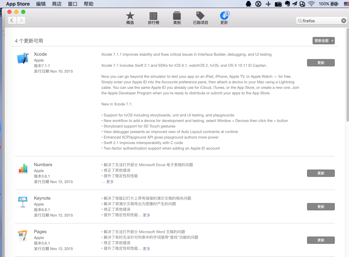Click the paper plane menu bar icon
This screenshot has width=349, height=257.
pyautogui.click(x=295, y=4)
